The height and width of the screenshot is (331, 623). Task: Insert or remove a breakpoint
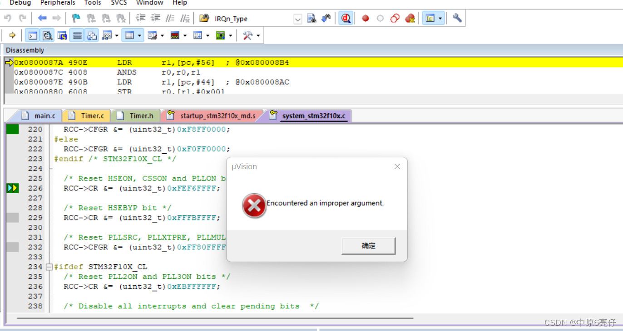[365, 18]
